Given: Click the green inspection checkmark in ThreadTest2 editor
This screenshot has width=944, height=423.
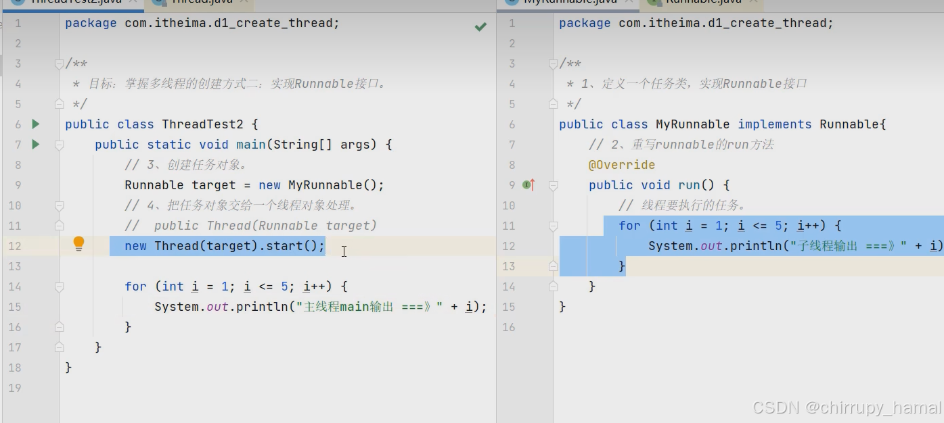Looking at the screenshot, I should click(480, 26).
